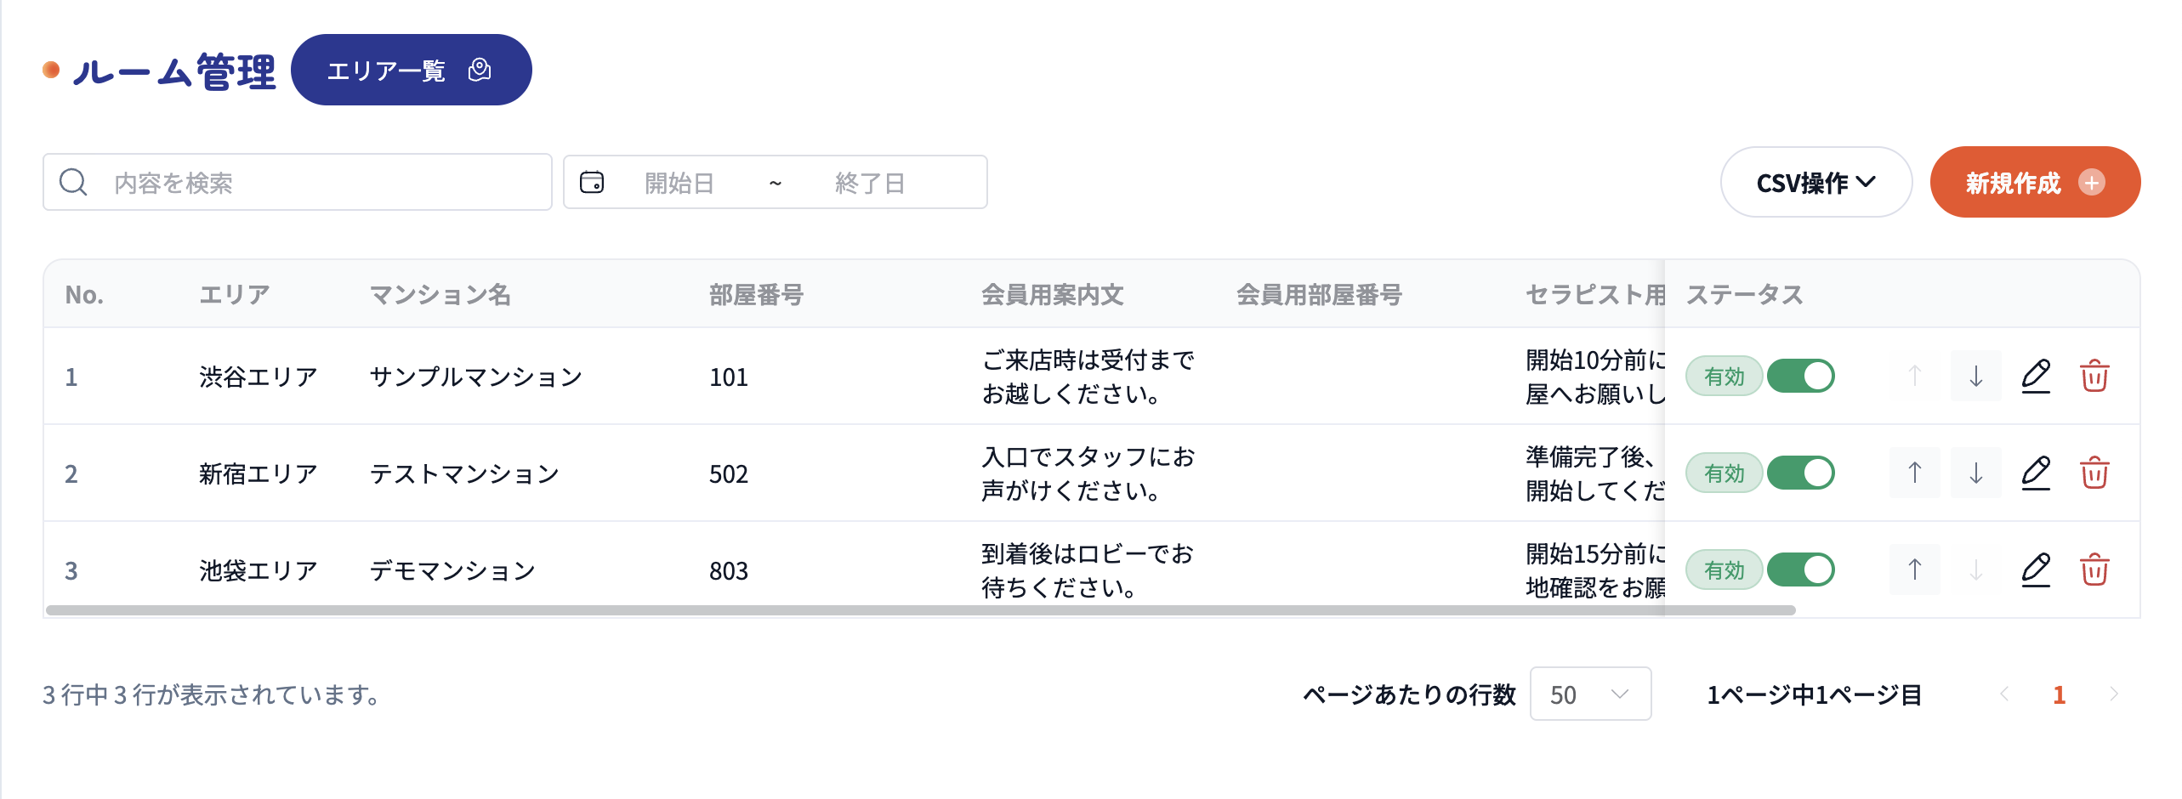Edit the デモマンション row with pencil icon
The height and width of the screenshot is (799, 2182).
pyautogui.click(x=2036, y=569)
